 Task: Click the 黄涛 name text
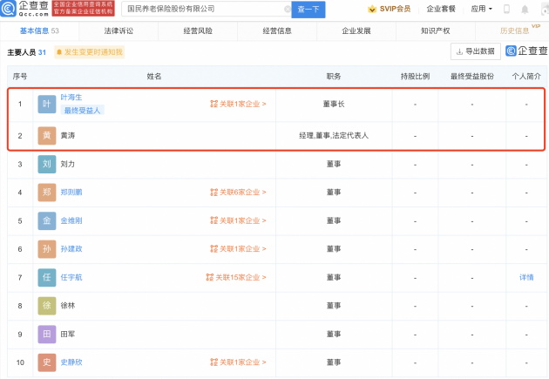pos(68,135)
